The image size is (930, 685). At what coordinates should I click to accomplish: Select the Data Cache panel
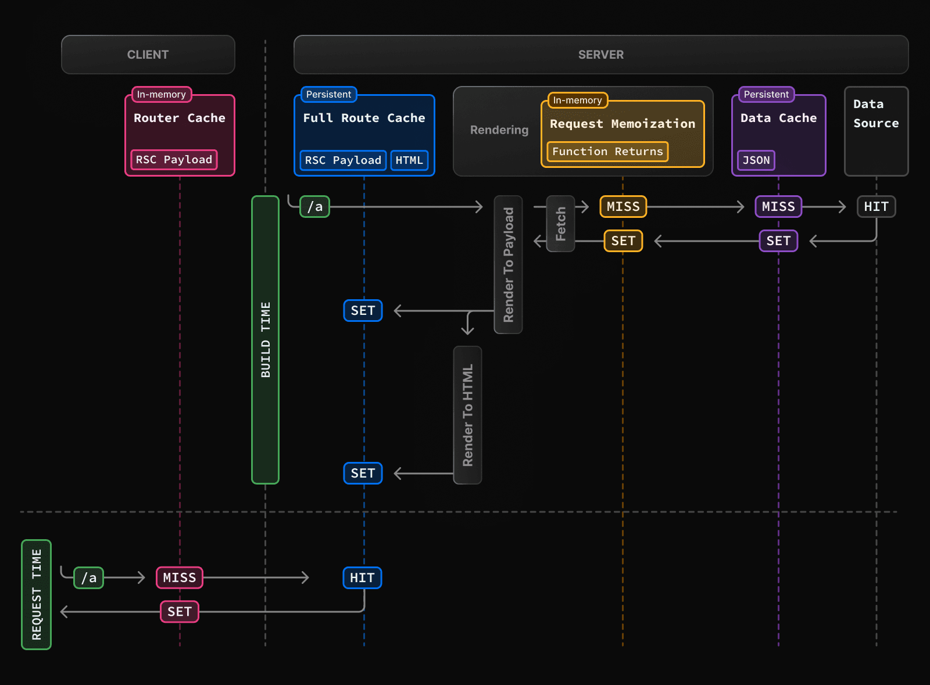[778, 134]
